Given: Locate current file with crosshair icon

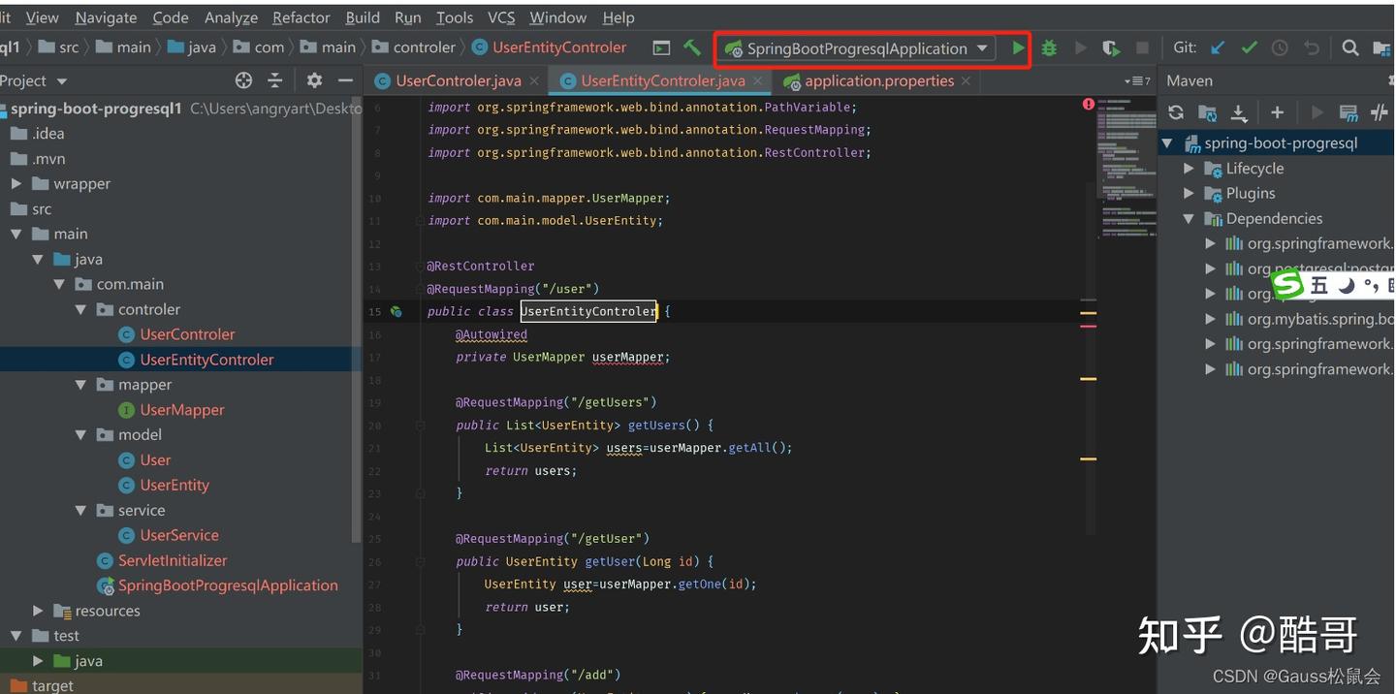Looking at the screenshot, I should point(243,80).
